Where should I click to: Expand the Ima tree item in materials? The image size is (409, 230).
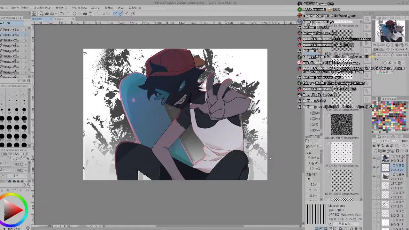311,119
